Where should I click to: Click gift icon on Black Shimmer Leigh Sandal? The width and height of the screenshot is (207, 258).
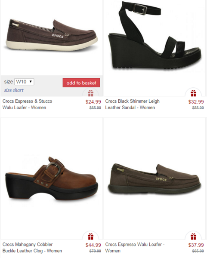point(193,93)
